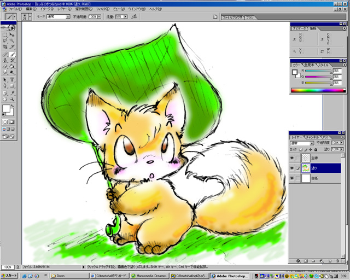Toggle lock transparent pixels checkbox
The width and height of the screenshot is (350, 280).
pos(301,149)
